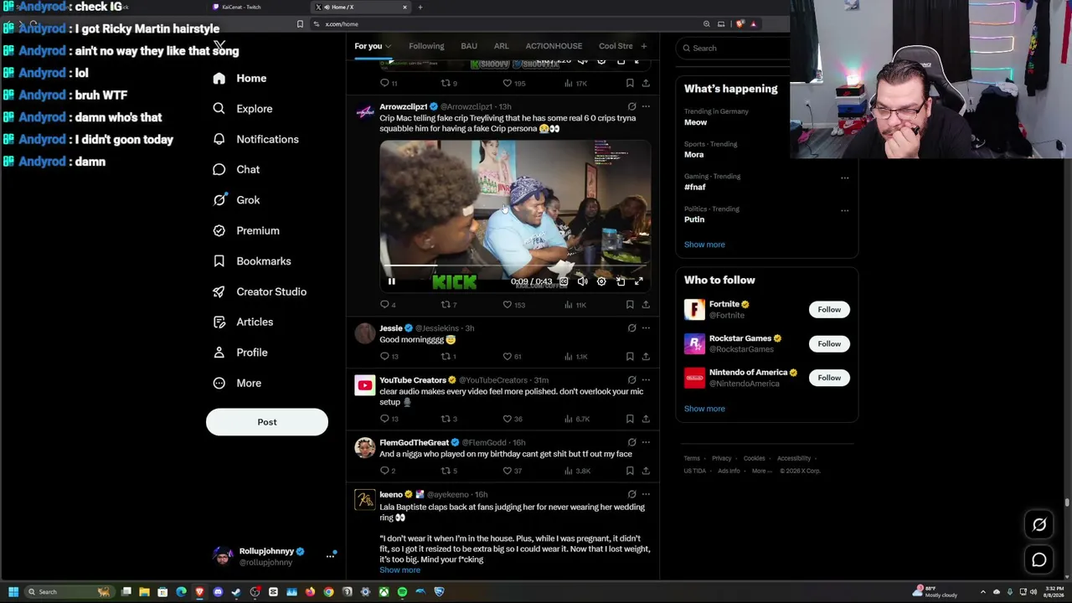This screenshot has height=603, width=1072.
Task: Open the floating Grok button
Action: coord(1039,525)
